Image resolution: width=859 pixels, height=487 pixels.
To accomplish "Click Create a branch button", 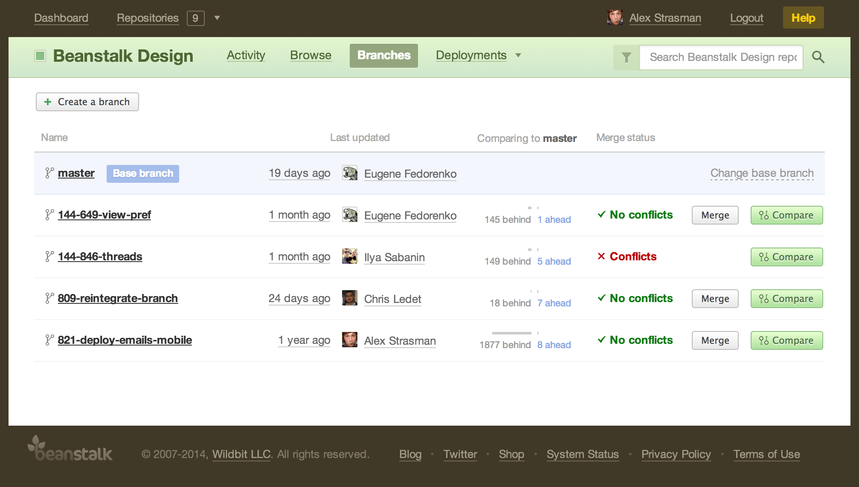I will point(87,102).
